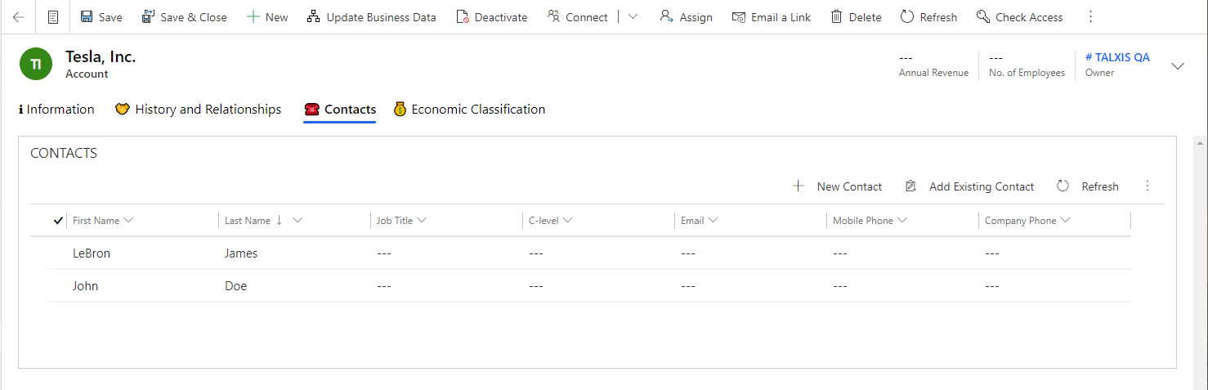Image resolution: width=1208 pixels, height=390 pixels.
Task: Expand the Connect split-button chevron
Action: [x=633, y=17]
